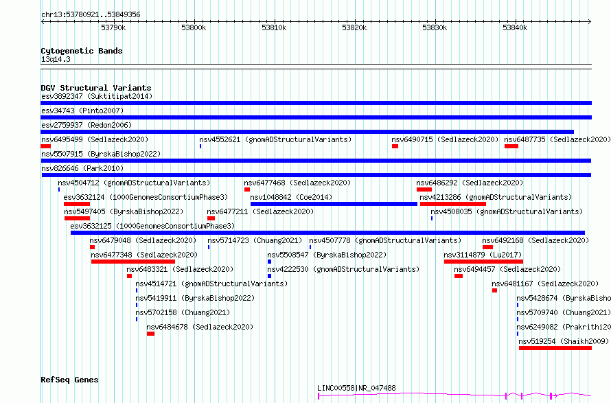This screenshot has width=611, height=403.
Task: Select nsv5702158 (Chuang2021) label
Action: click(x=183, y=312)
